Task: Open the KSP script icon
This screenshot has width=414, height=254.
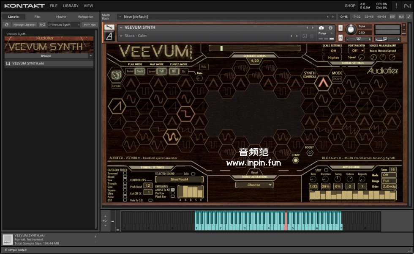Action: pyautogui.click(x=392, y=17)
